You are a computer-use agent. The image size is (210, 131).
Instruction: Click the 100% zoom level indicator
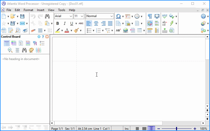pos(203,129)
